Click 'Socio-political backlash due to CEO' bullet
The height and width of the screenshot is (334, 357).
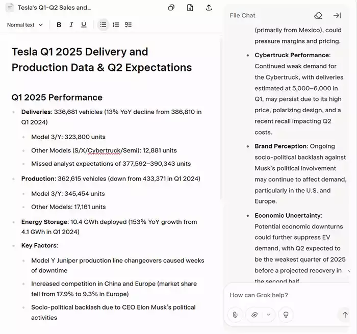pos(113,313)
